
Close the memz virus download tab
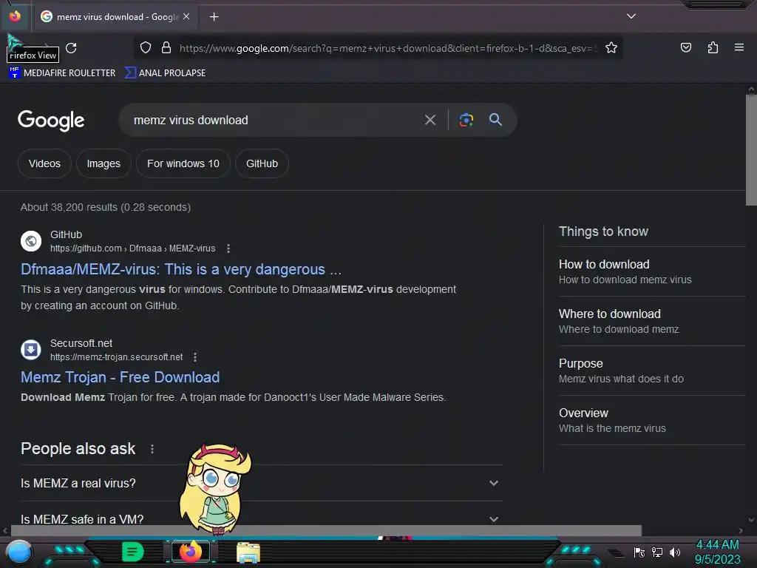point(186,16)
